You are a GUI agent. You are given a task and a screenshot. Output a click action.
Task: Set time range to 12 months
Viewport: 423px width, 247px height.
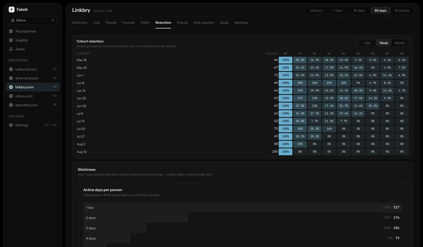tap(402, 11)
